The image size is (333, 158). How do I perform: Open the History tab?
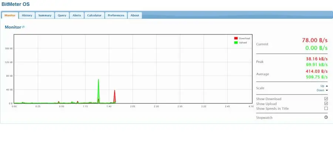pos(27,15)
